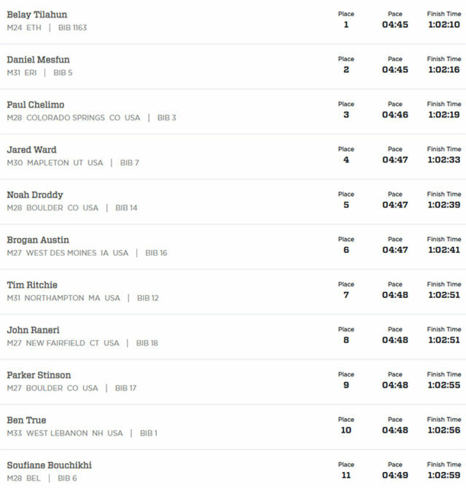Click Parker Stinson's name
Viewport: 466px width, 488px height.
(39, 376)
